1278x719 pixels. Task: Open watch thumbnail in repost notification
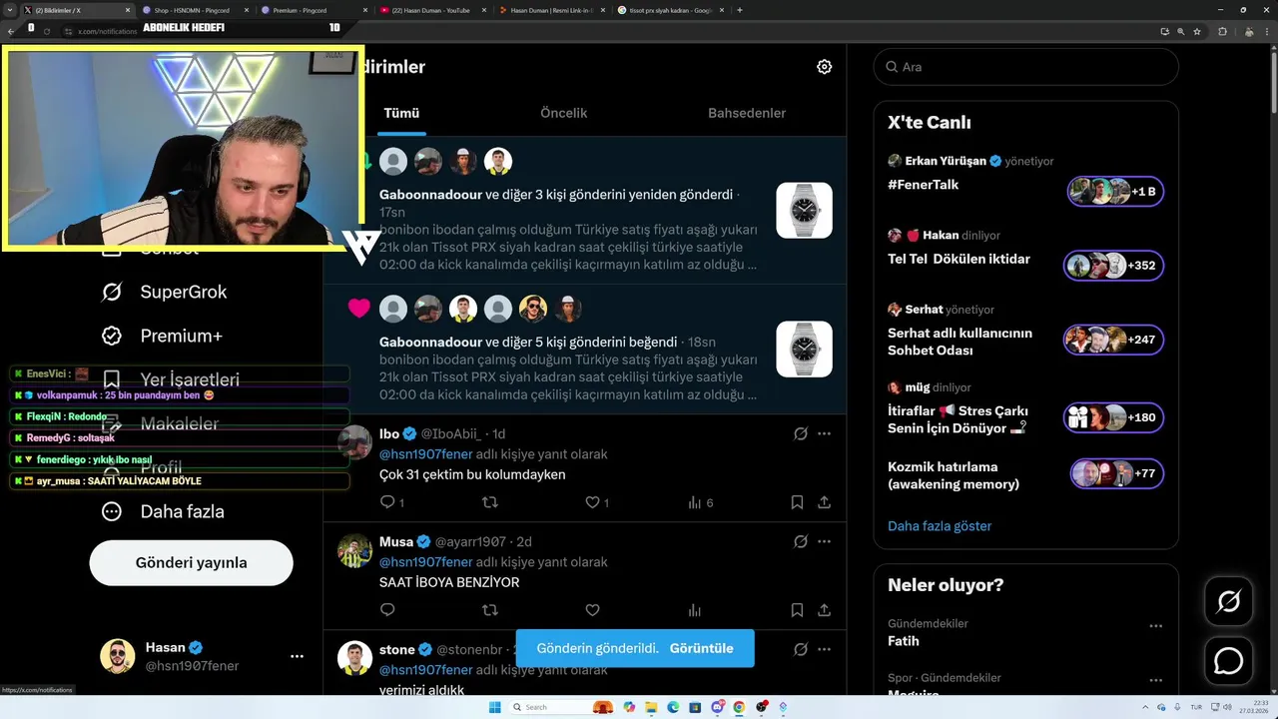(804, 210)
